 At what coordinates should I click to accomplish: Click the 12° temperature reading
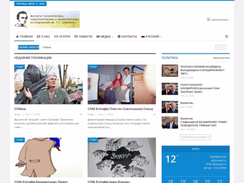coord(172,159)
